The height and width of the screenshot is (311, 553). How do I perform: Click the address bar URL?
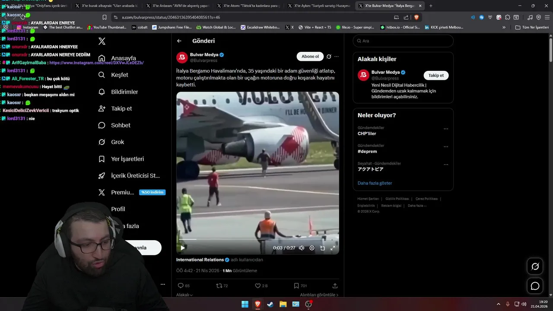171,17
